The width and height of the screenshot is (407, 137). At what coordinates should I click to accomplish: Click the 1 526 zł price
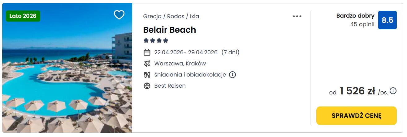click(x=357, y=91)
